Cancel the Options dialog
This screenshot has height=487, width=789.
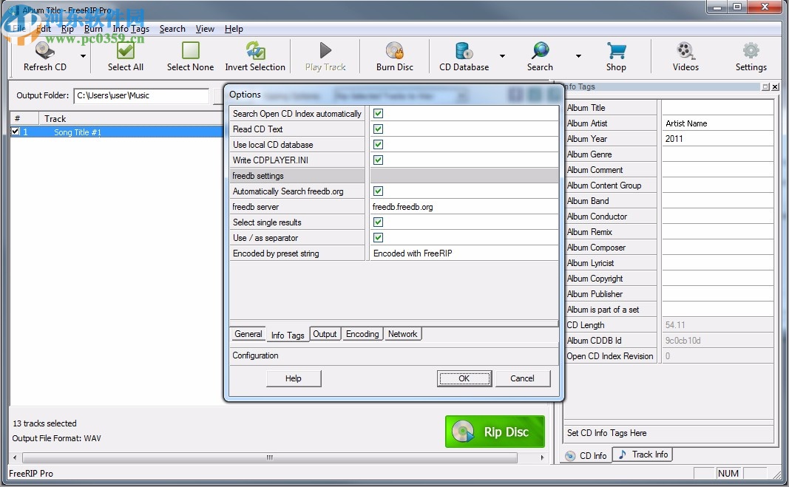point(523,378)
